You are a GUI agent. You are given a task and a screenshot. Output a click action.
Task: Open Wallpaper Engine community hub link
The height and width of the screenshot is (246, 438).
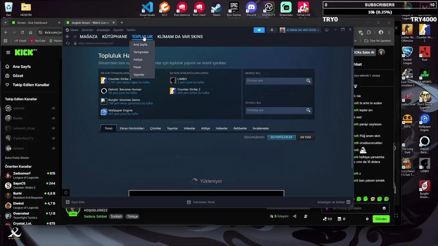click(x=120, y=111)
